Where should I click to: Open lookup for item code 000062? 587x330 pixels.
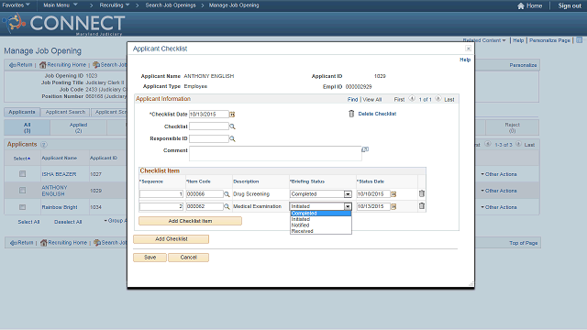[227, 206]
